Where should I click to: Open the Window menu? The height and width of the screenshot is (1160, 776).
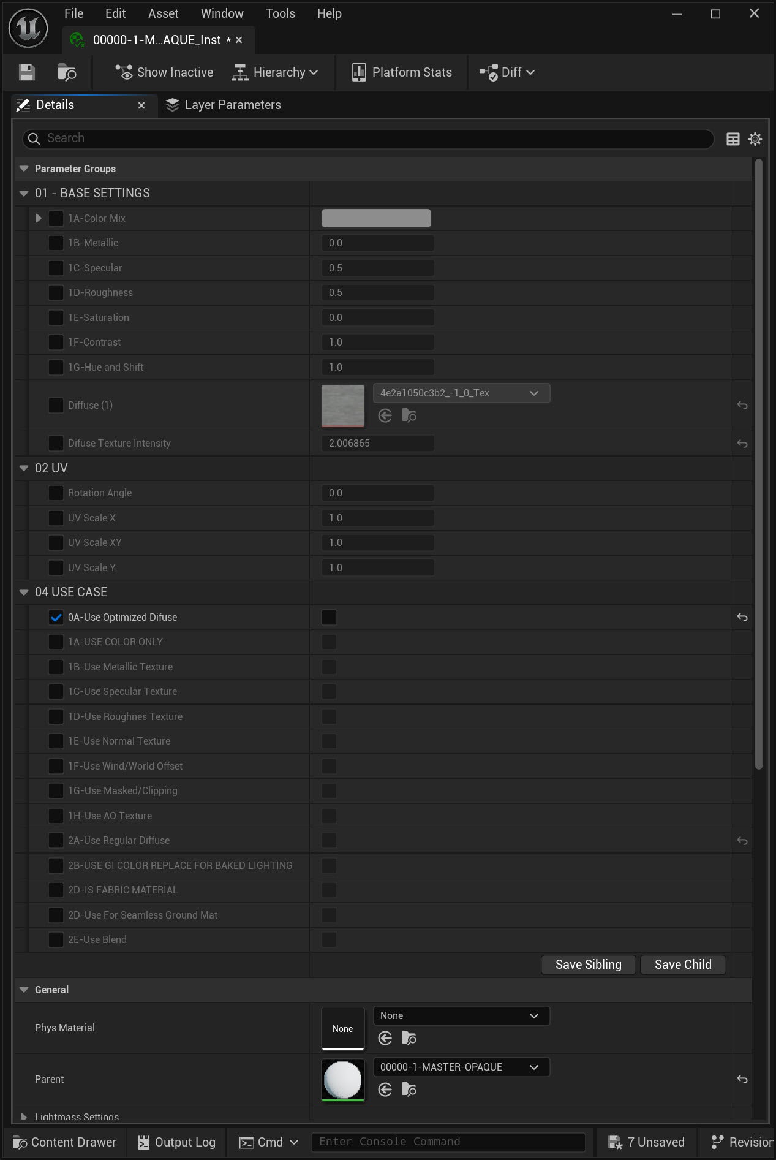point(222,13)
